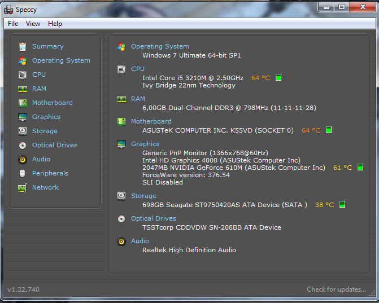Go to Operating System section in sidebar
Screen dimensions: 379x303
pyautogui.click(x=61, y=60)
